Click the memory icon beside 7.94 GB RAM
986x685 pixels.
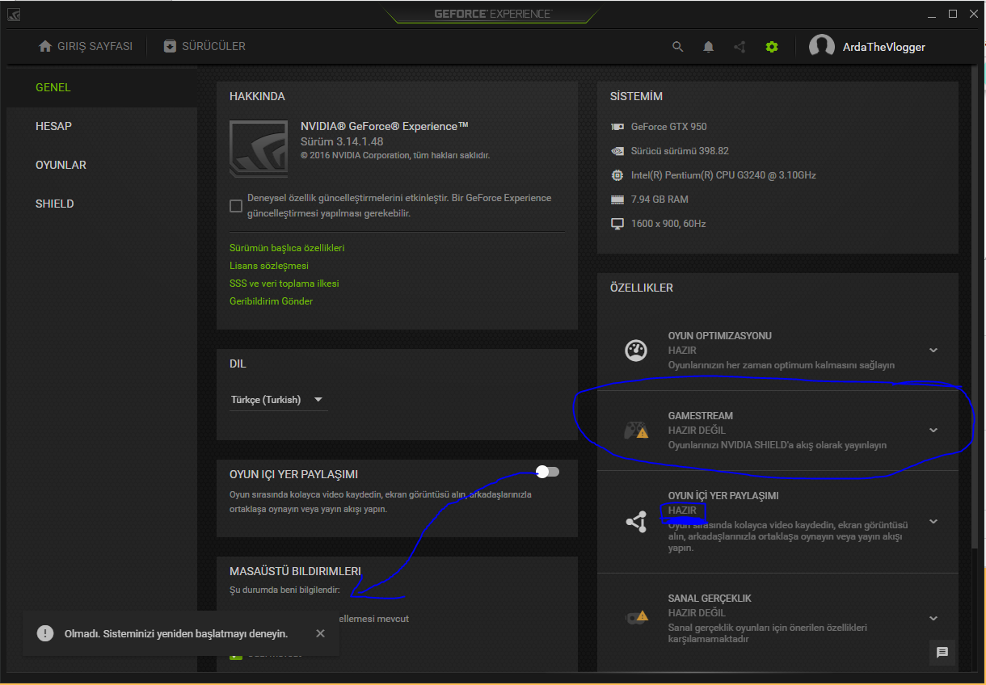point(617,200)
